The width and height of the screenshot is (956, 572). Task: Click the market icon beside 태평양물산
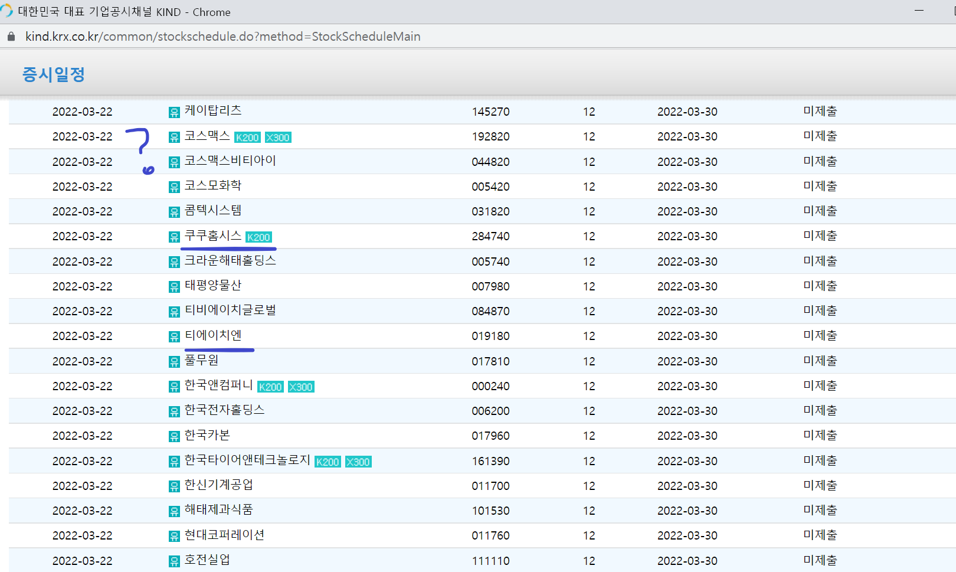[x=174, y=287]
